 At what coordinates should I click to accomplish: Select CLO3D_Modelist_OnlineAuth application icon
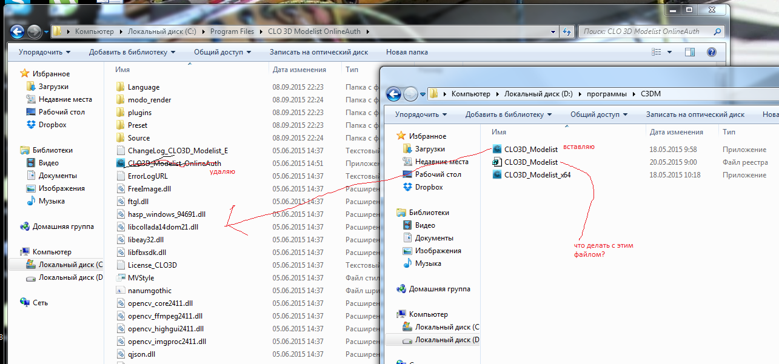click(x=120, y=164)
